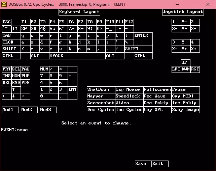Image resolution: width=216 pixels, height=171 pixels.
Task: Select the ESC key
Action: click(x=7, y=22)
